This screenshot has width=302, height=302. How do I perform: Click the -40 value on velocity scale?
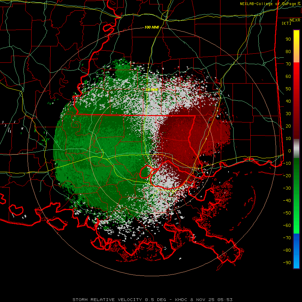287,201
